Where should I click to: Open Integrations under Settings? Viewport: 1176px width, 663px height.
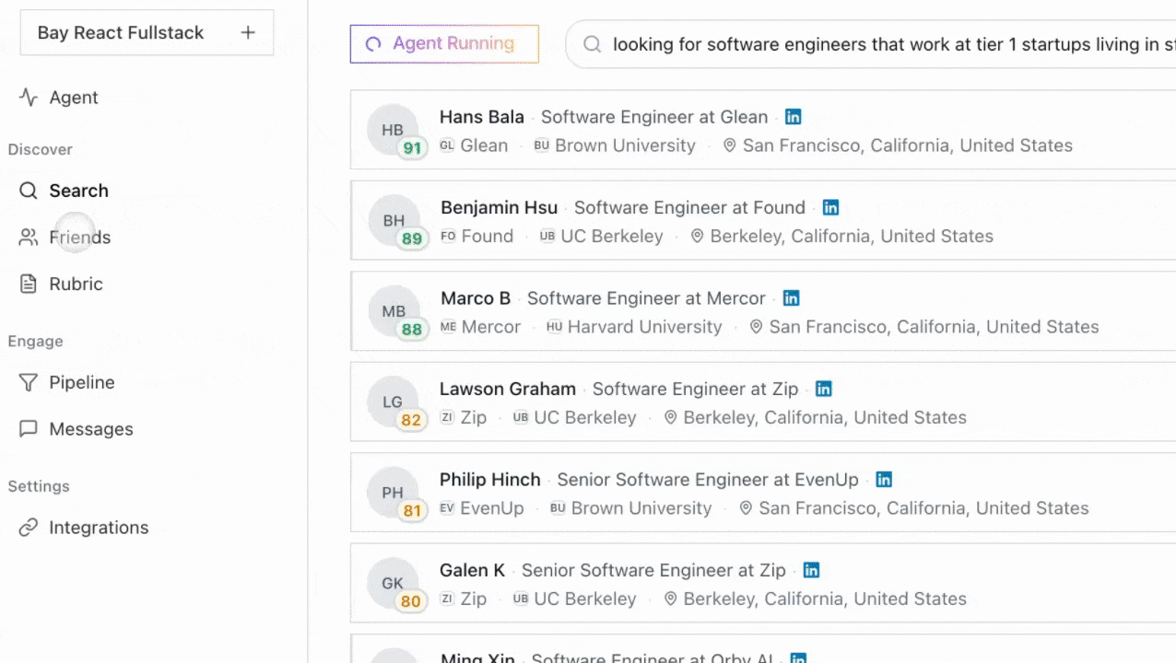(x=98, y=528)
